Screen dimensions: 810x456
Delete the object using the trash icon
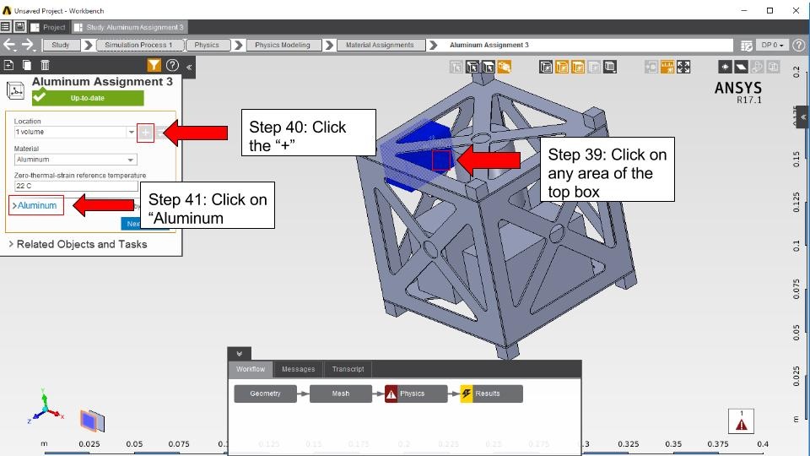point(45,65)
